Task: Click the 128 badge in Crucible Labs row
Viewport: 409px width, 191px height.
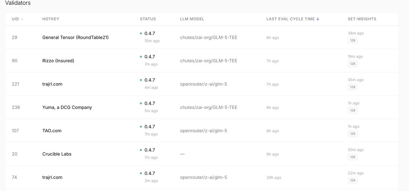Action: tap(352, 157)
